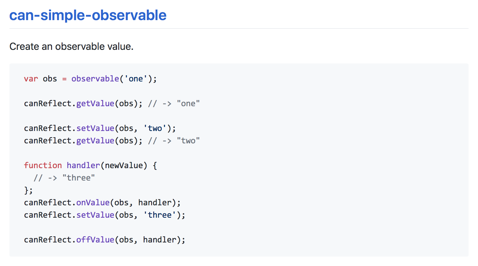Click the setValue call with 'two'
This screenshot has height=266, width=478.
coord(95,128)
